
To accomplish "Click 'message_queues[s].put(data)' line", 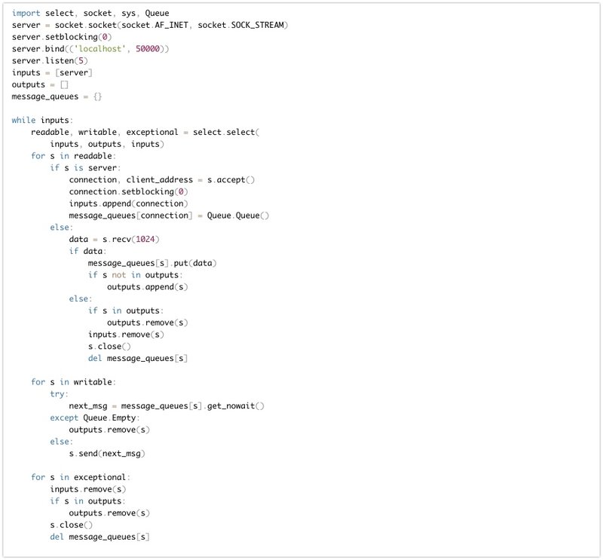I will [x=152, y=264].
